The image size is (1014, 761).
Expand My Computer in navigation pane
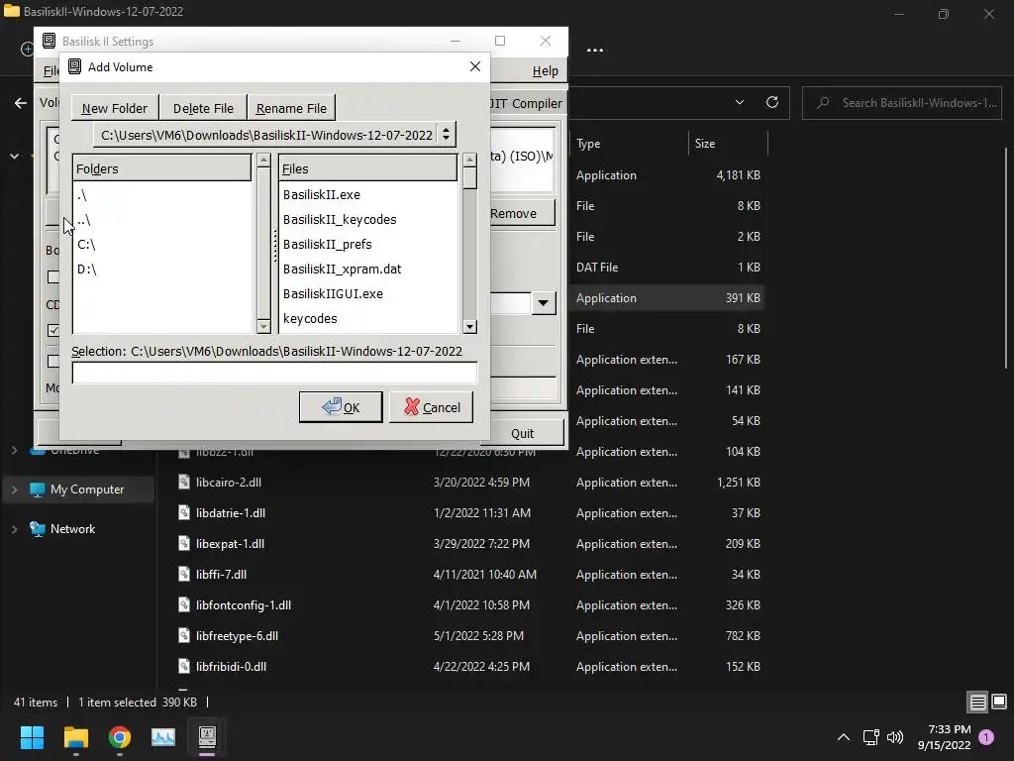(x=14, y=489)
